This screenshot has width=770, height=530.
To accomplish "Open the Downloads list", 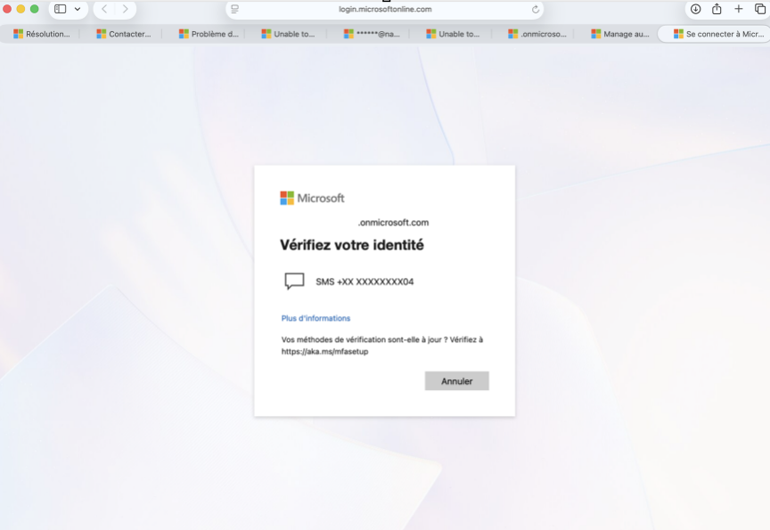I will coord(695,10).
